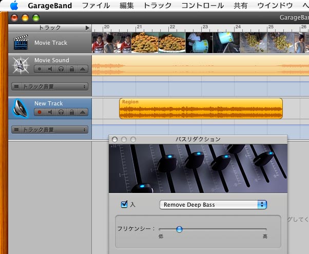Click measure 24 on the timeline ruler
Viewport: 309px width, 254px height.
click(x=238, y=27)
